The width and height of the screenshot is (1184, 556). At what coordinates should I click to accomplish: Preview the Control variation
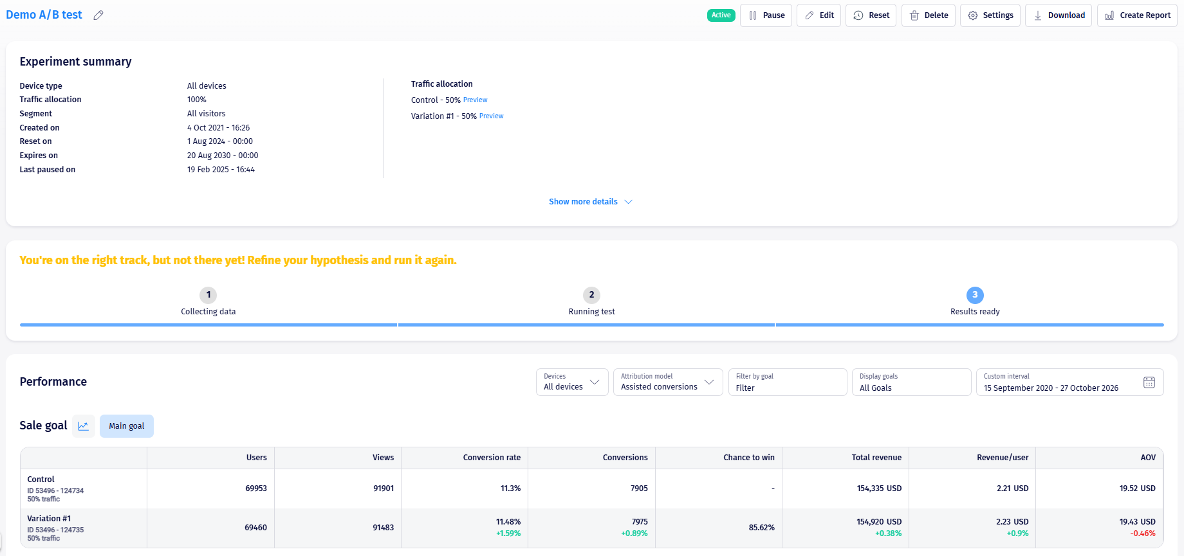click(x=476, y=100)
